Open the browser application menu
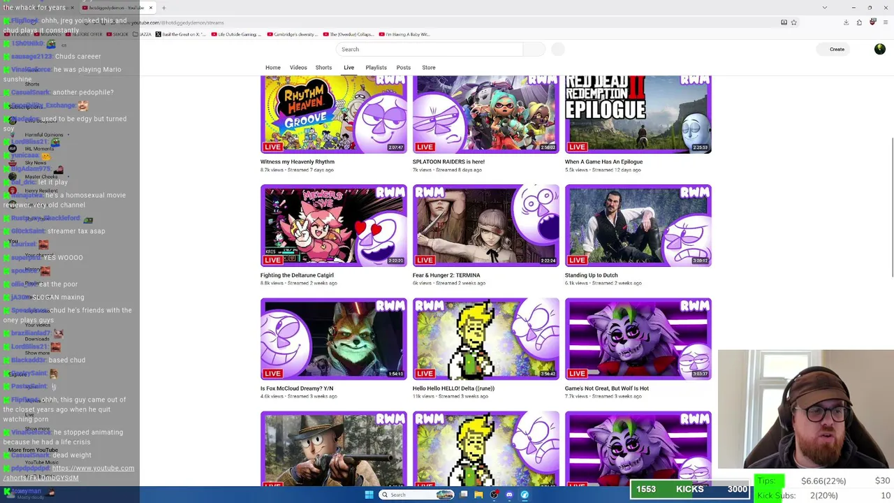This screenshot has width=894, height=503. [x=885, y=22]
